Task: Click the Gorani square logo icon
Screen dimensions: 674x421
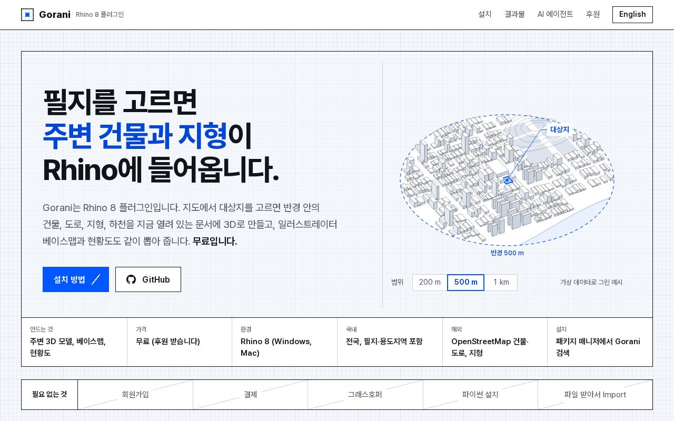Action: click(27, 15)
